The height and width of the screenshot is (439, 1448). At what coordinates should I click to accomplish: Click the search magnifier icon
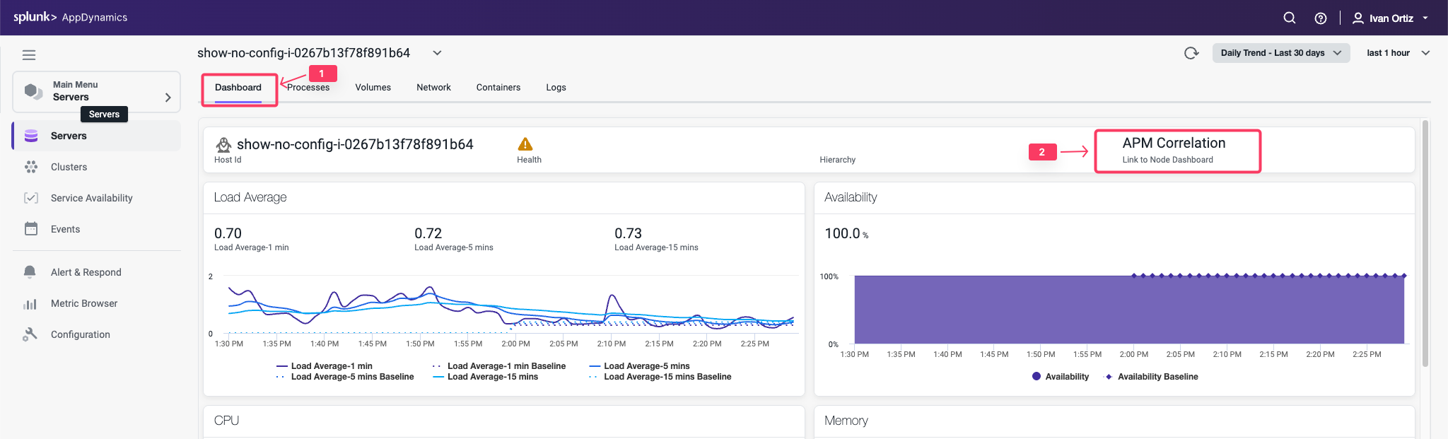[1289, 18]
